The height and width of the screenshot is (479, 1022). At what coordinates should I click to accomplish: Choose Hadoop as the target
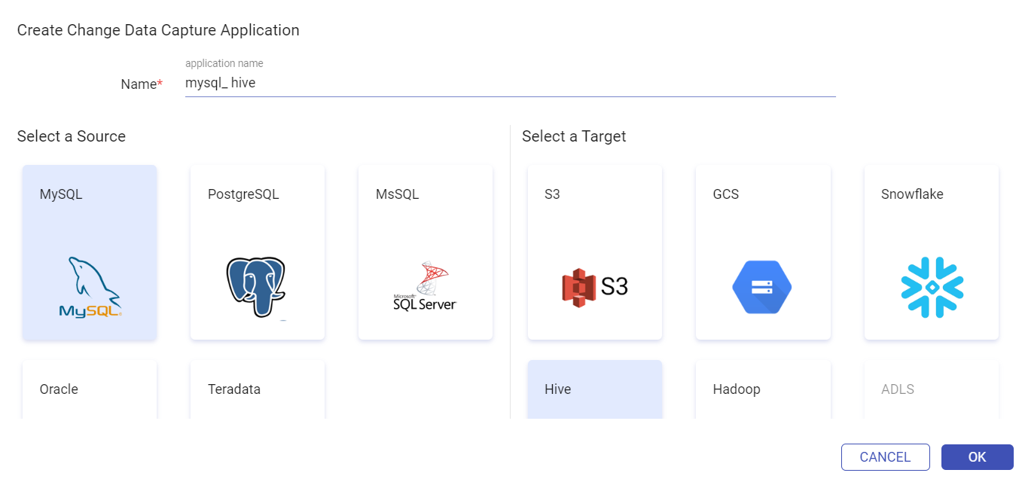763,389
